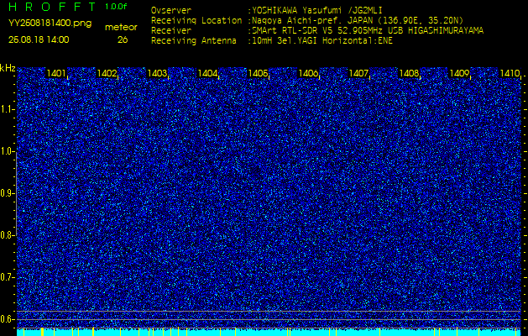
Task: Click the 1406 time marker
Action: pyautogui.click(x=308, y=73)
